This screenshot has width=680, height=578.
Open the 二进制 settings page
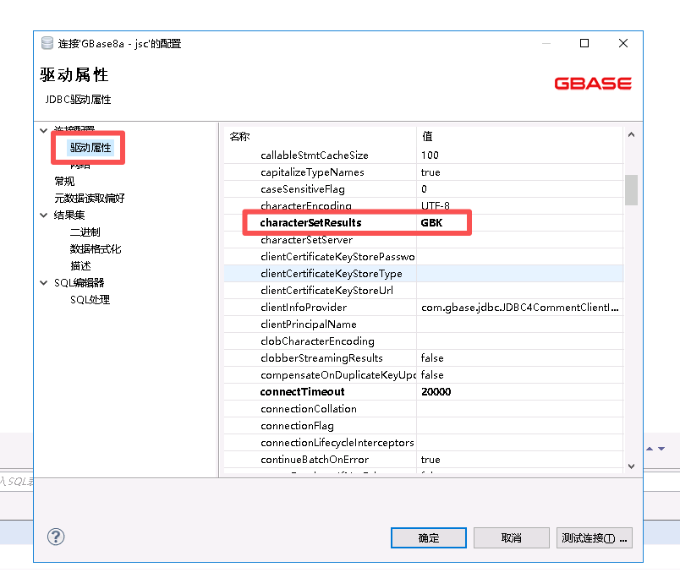coord(85,232)
